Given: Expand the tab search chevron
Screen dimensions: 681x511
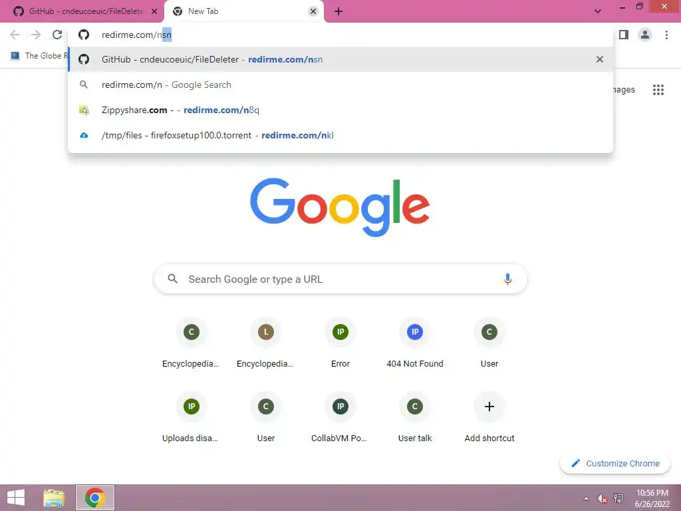Looking at the screenshot, I should click(598, 11).
